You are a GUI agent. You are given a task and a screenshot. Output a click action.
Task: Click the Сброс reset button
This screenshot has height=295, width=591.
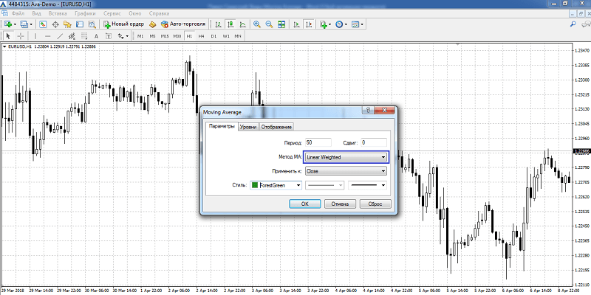(375, 204)
